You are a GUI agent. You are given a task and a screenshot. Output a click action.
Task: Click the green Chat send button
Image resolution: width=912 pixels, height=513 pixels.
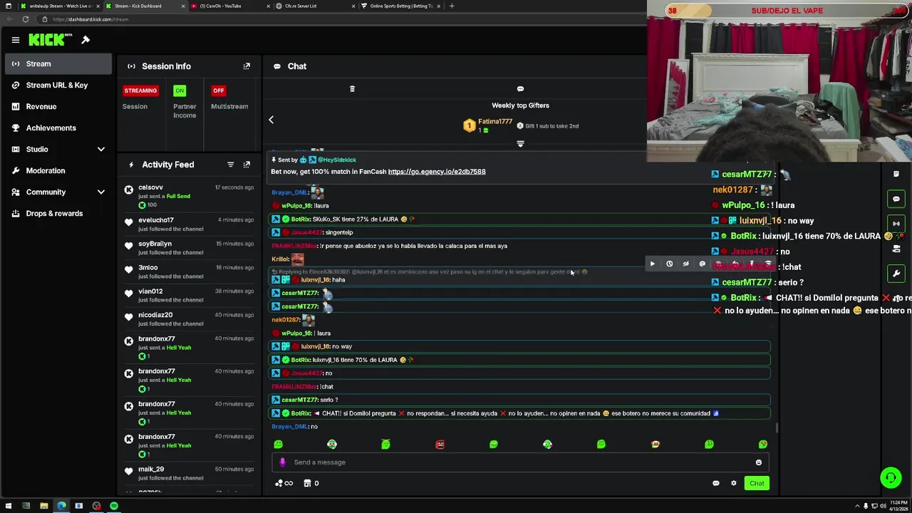[x=757, y=484]
